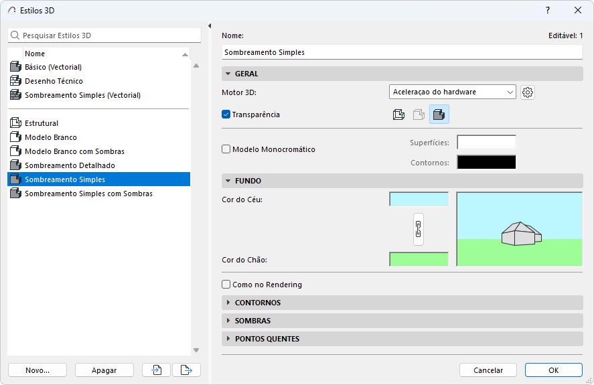Viewport: 594px width, 385px height.
Task: Click the chain link between sky and ground colors
Action: tap(419, 229)
